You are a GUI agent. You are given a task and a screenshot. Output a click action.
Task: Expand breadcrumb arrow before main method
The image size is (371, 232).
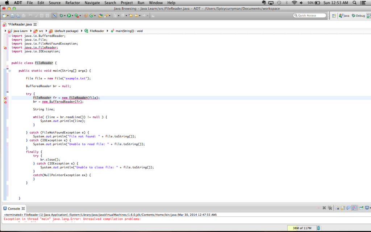pyautogui.click(x=107, y=31)
